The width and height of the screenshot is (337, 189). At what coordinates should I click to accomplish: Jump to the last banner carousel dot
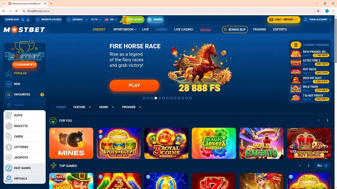point(190,98)
